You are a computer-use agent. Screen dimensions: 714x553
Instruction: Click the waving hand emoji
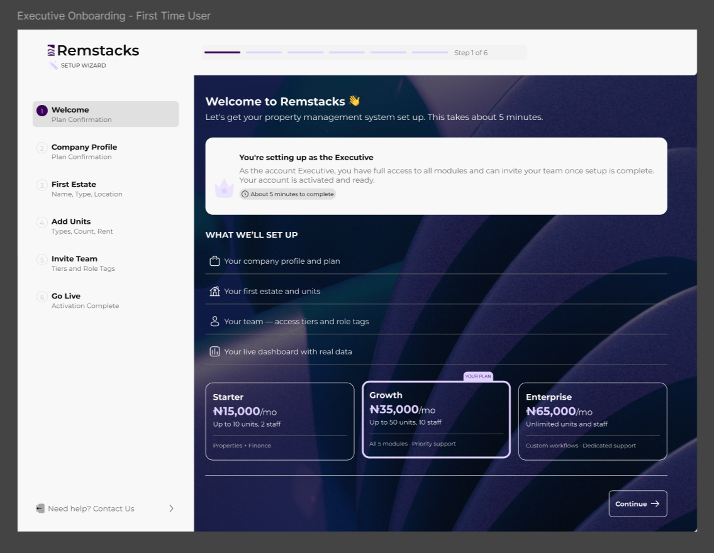click(x=354, y=101)
